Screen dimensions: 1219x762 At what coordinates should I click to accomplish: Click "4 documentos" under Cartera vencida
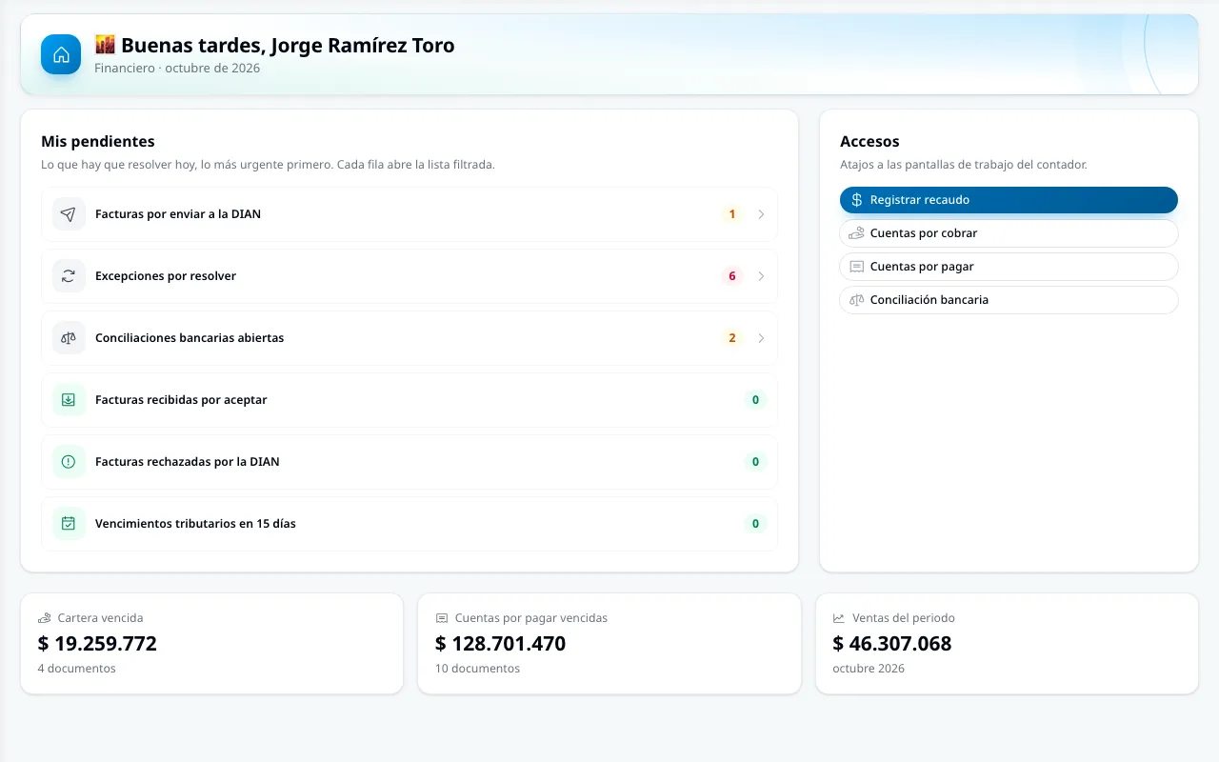[77, 669]
